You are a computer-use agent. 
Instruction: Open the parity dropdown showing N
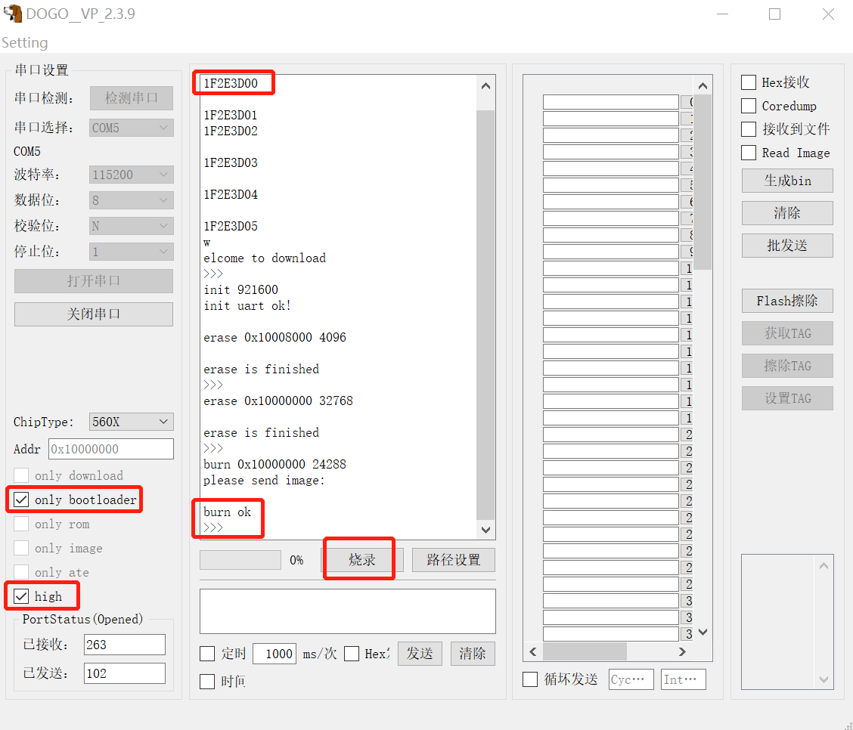tap(131, 226)
